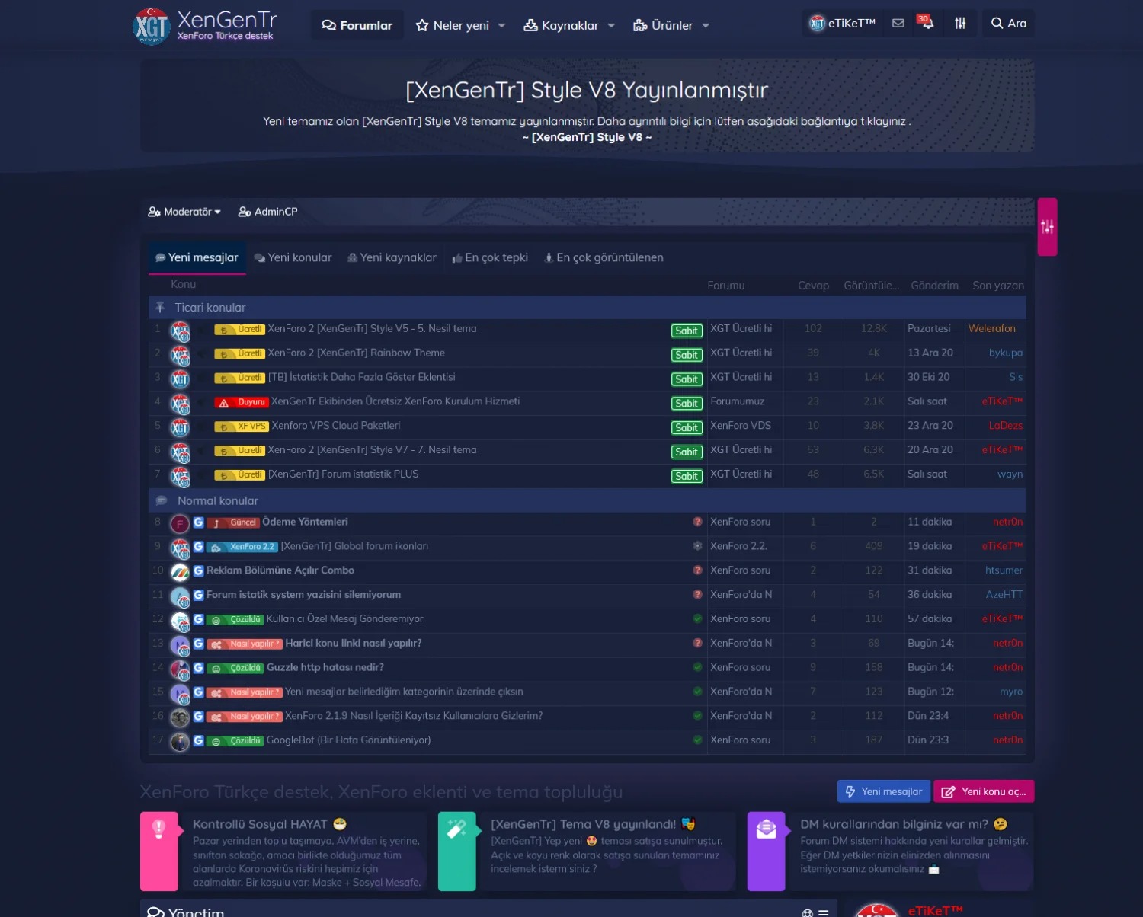Expand the Kaynaklar dropdown arrow
This screenshot has height=917, width=1143.
pos(611,25)
